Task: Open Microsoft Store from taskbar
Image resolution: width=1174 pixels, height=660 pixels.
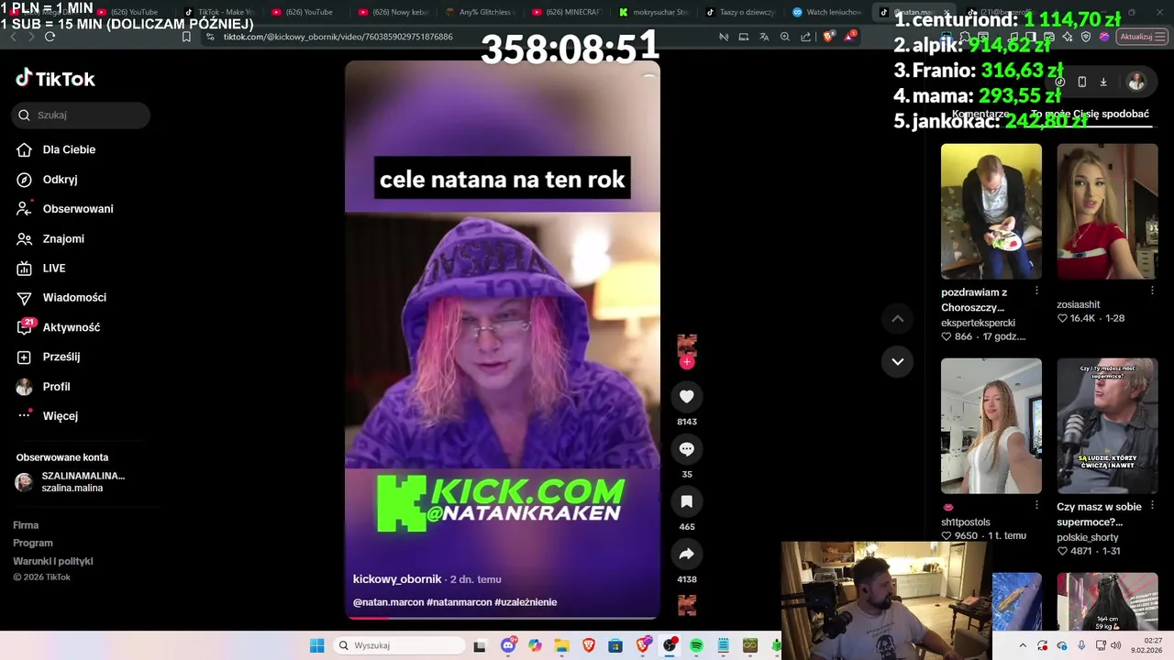Action: point(615,645)
